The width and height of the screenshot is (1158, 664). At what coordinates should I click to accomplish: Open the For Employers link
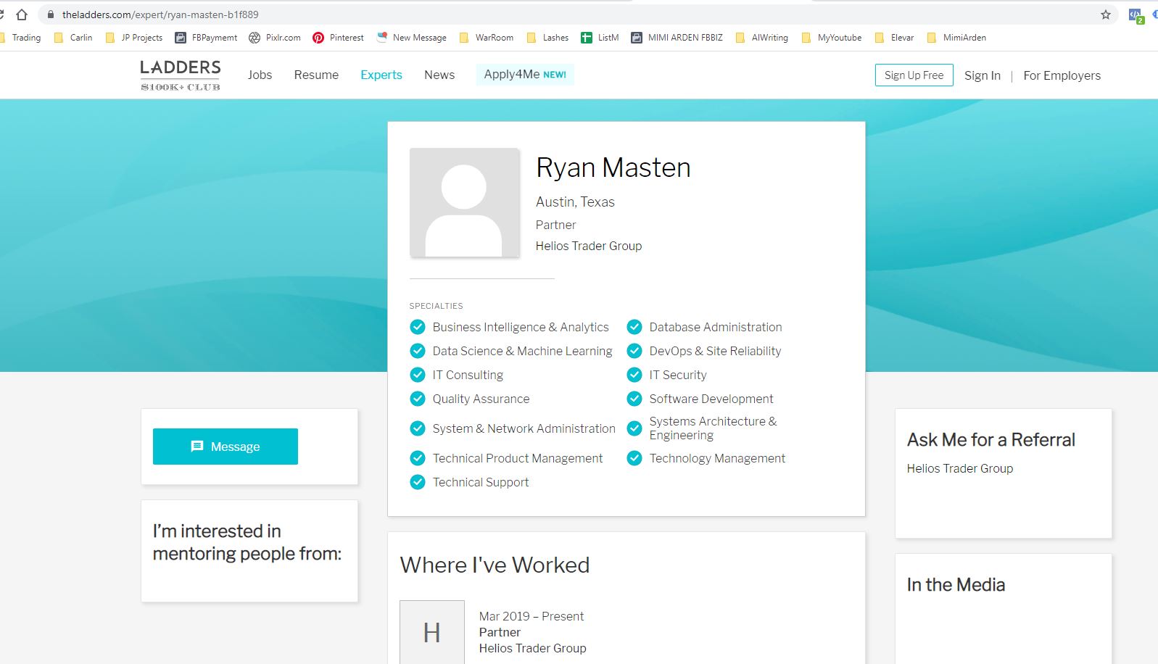(x=1062, y=75)
